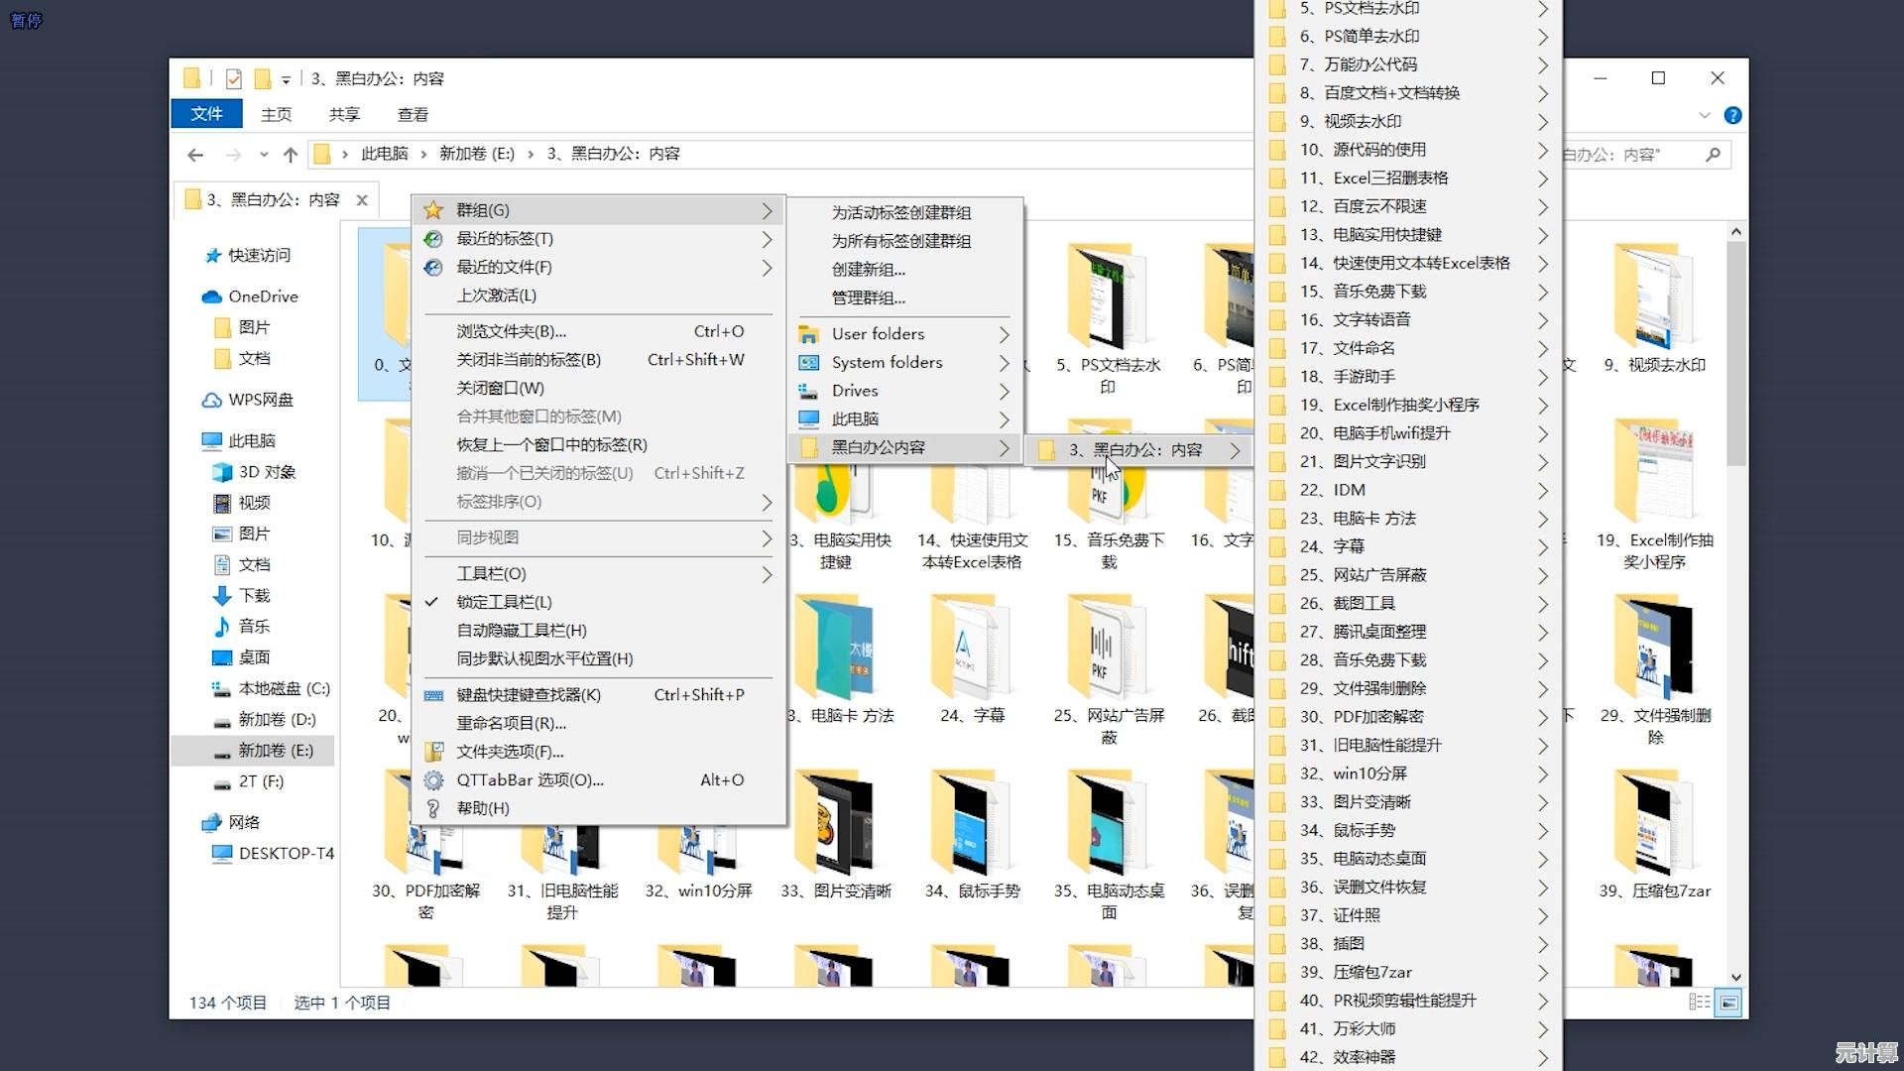Click the System folders icon

pos(809,363)
